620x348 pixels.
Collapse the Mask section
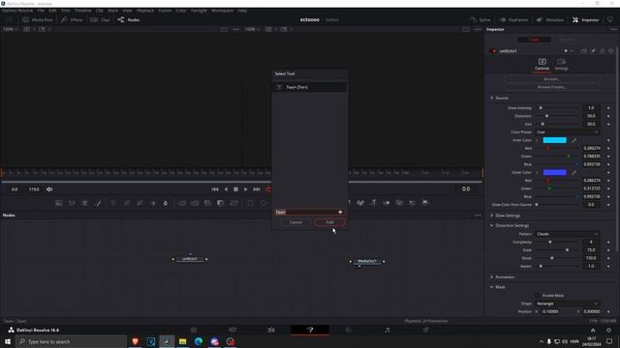pyautogui.click(x=492, y=287)
